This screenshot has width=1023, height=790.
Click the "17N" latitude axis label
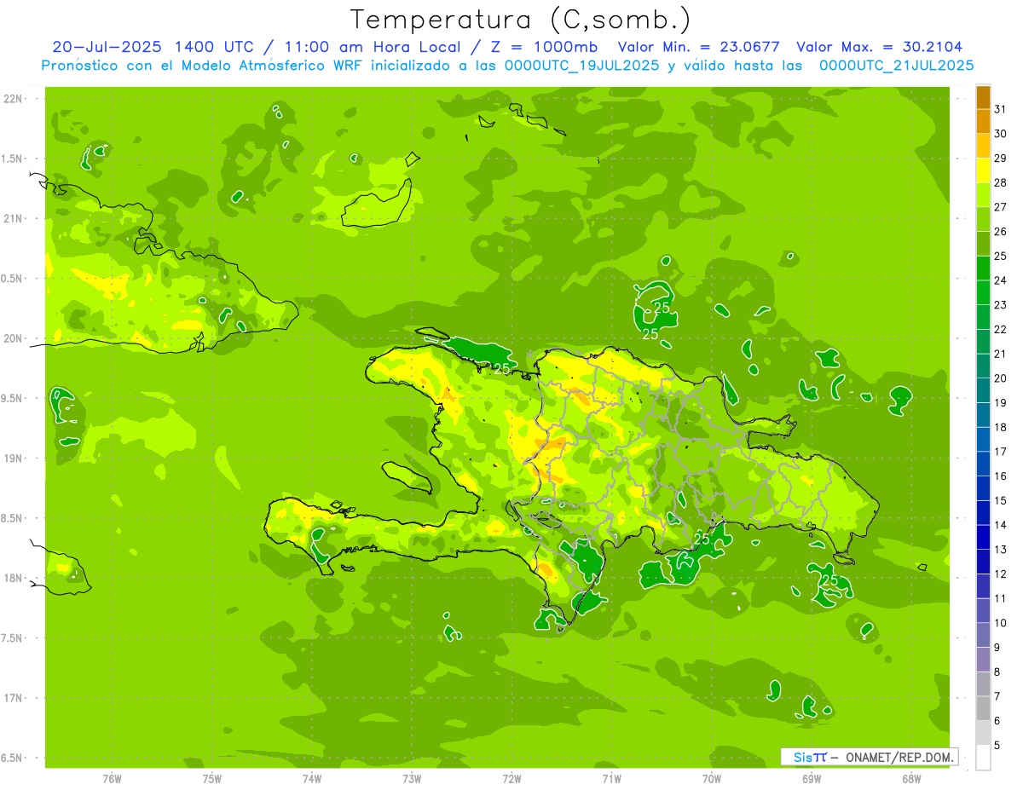[13, 698]
